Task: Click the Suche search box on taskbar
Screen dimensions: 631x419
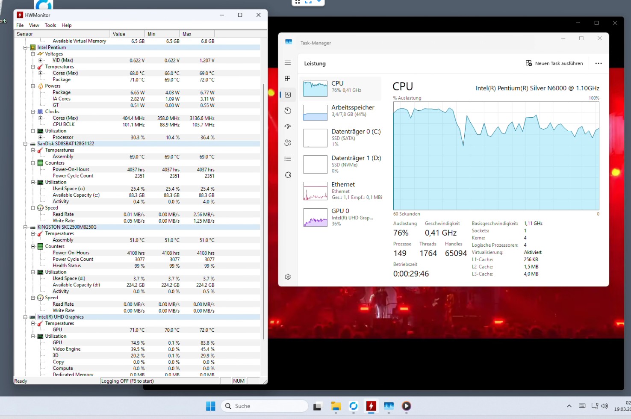Action: [x=265, y=406]
